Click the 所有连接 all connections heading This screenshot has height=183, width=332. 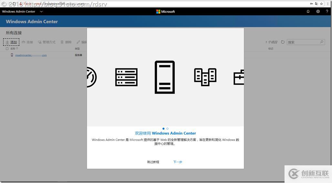tap(14, 33)
